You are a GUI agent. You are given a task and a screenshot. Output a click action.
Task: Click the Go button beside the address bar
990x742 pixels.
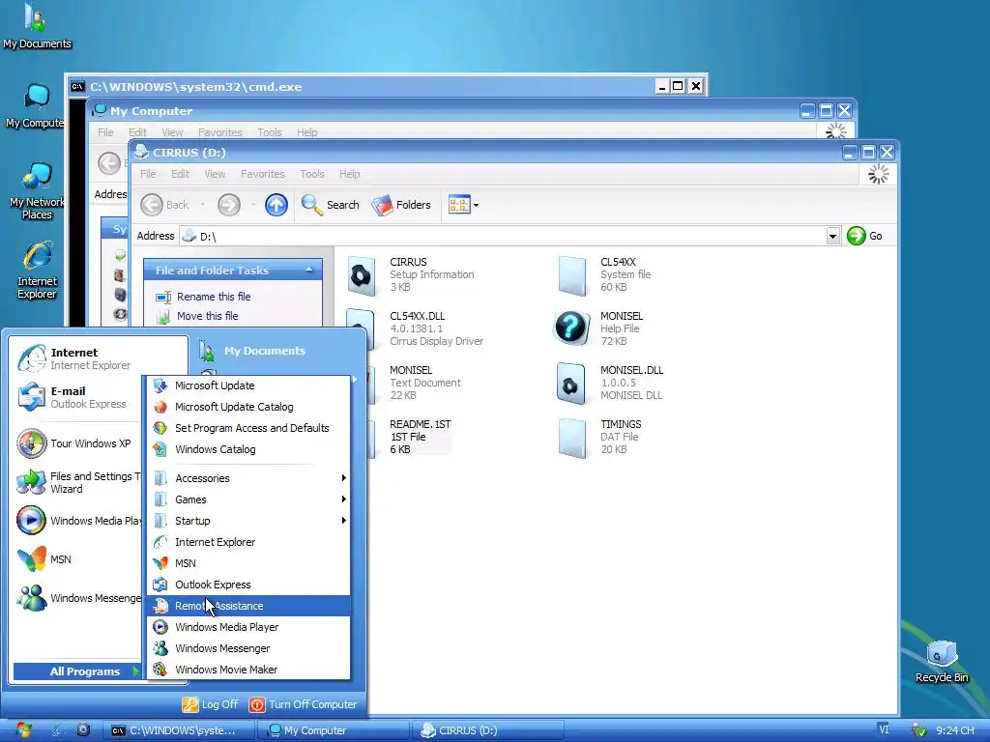point(865,236)
